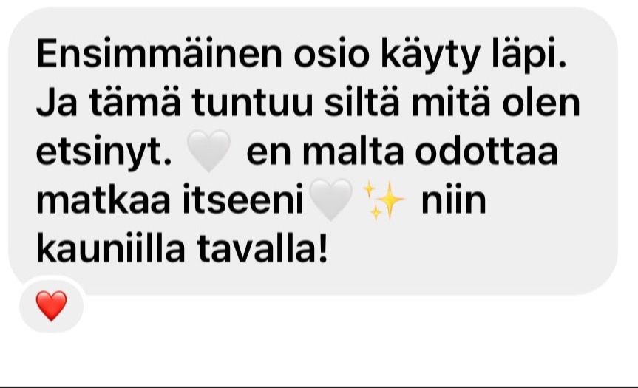Viewport: 638px width, 388px height.
Task: Click the word "etsinyt."
Action: (x=104, y=153)
